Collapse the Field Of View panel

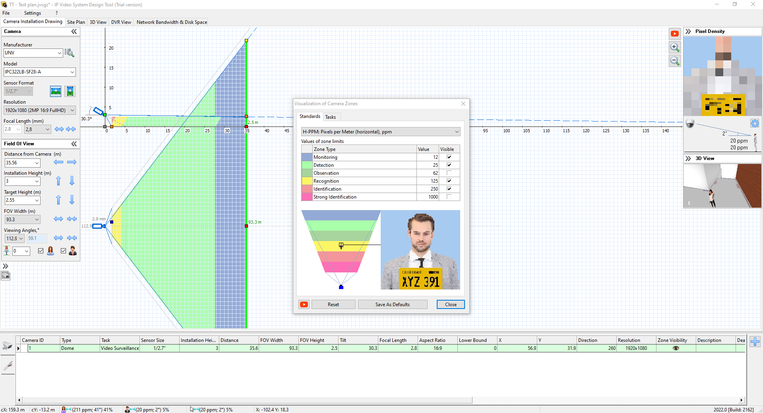point(74,144)
